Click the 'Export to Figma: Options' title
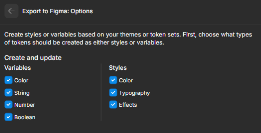The width and height of the screenshot is (261, 133). 58,11
